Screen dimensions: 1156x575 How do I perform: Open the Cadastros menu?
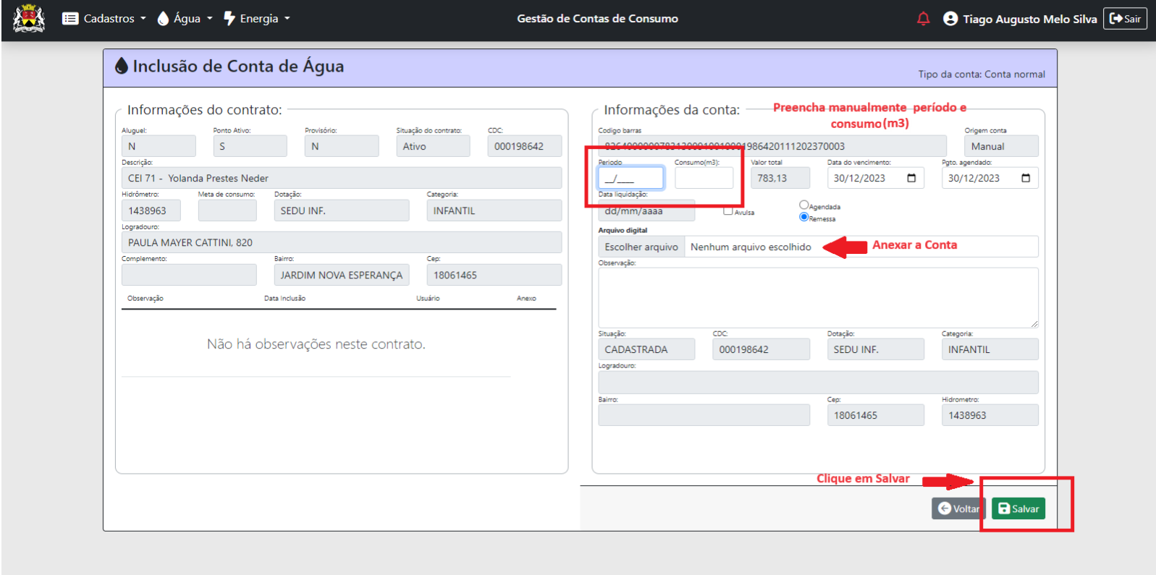[104, 19]
